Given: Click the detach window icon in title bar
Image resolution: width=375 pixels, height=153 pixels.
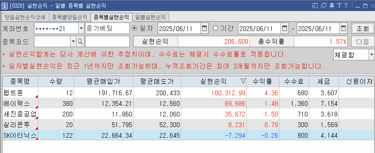Looking at the screenshot, I should (324, 6).
